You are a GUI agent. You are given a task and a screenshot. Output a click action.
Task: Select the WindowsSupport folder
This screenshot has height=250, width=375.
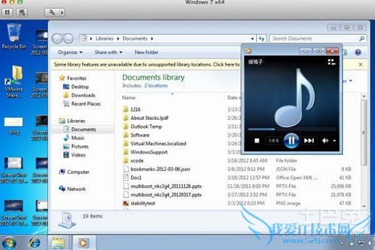145,152
